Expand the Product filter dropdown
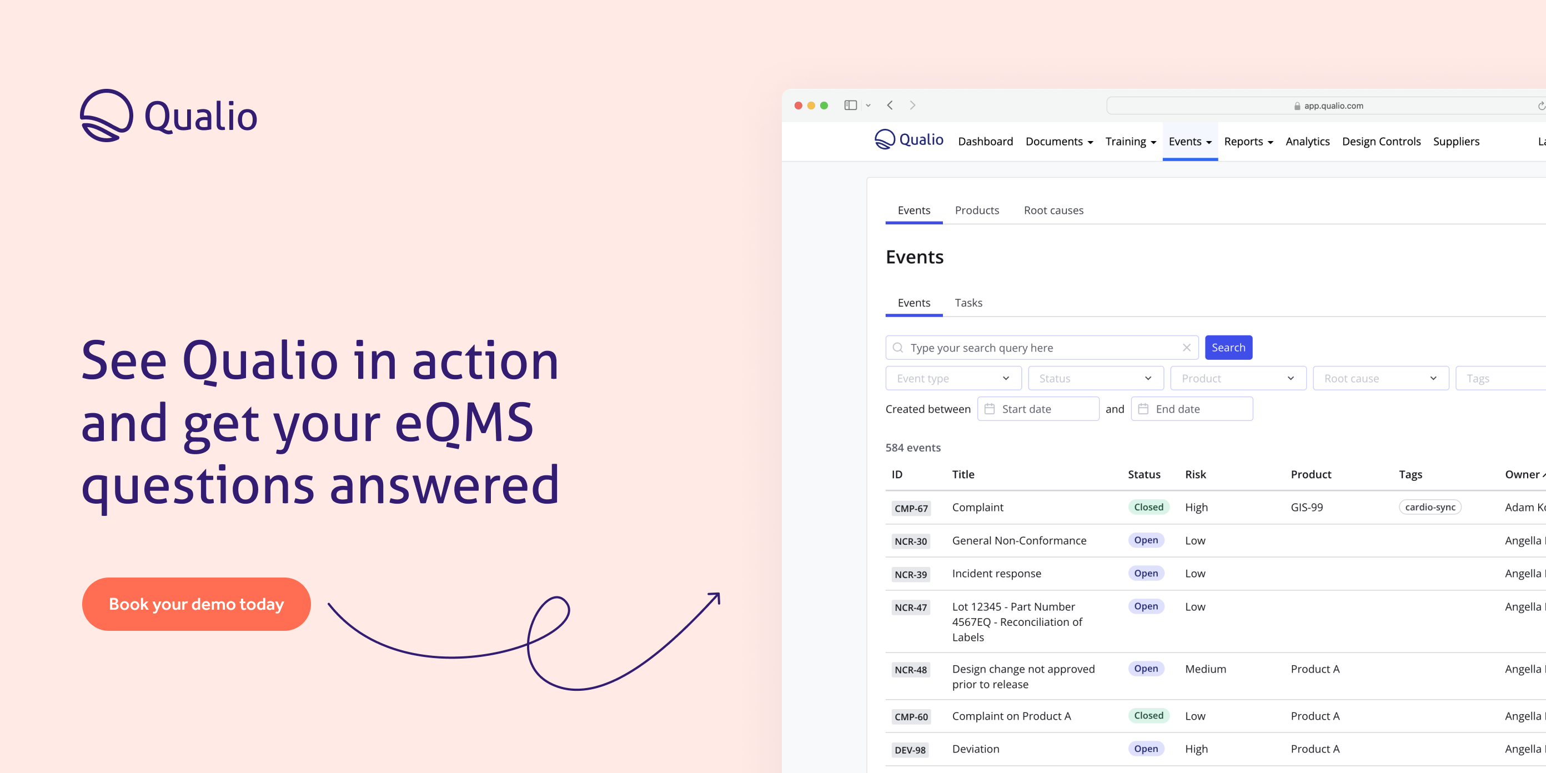This screenshot has height=773, width=1546. click(x=1237, y=378)
